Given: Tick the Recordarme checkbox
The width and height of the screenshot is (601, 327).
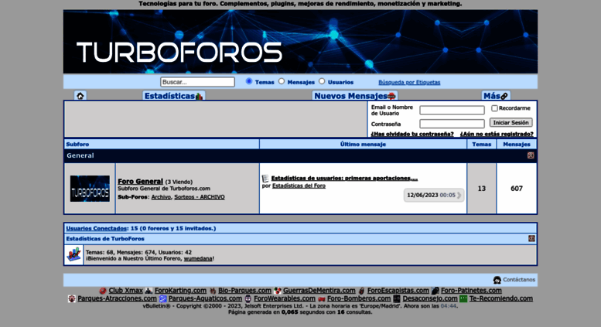Looking at the screenshot, I should pyautogui.click(x=494, y=108).
